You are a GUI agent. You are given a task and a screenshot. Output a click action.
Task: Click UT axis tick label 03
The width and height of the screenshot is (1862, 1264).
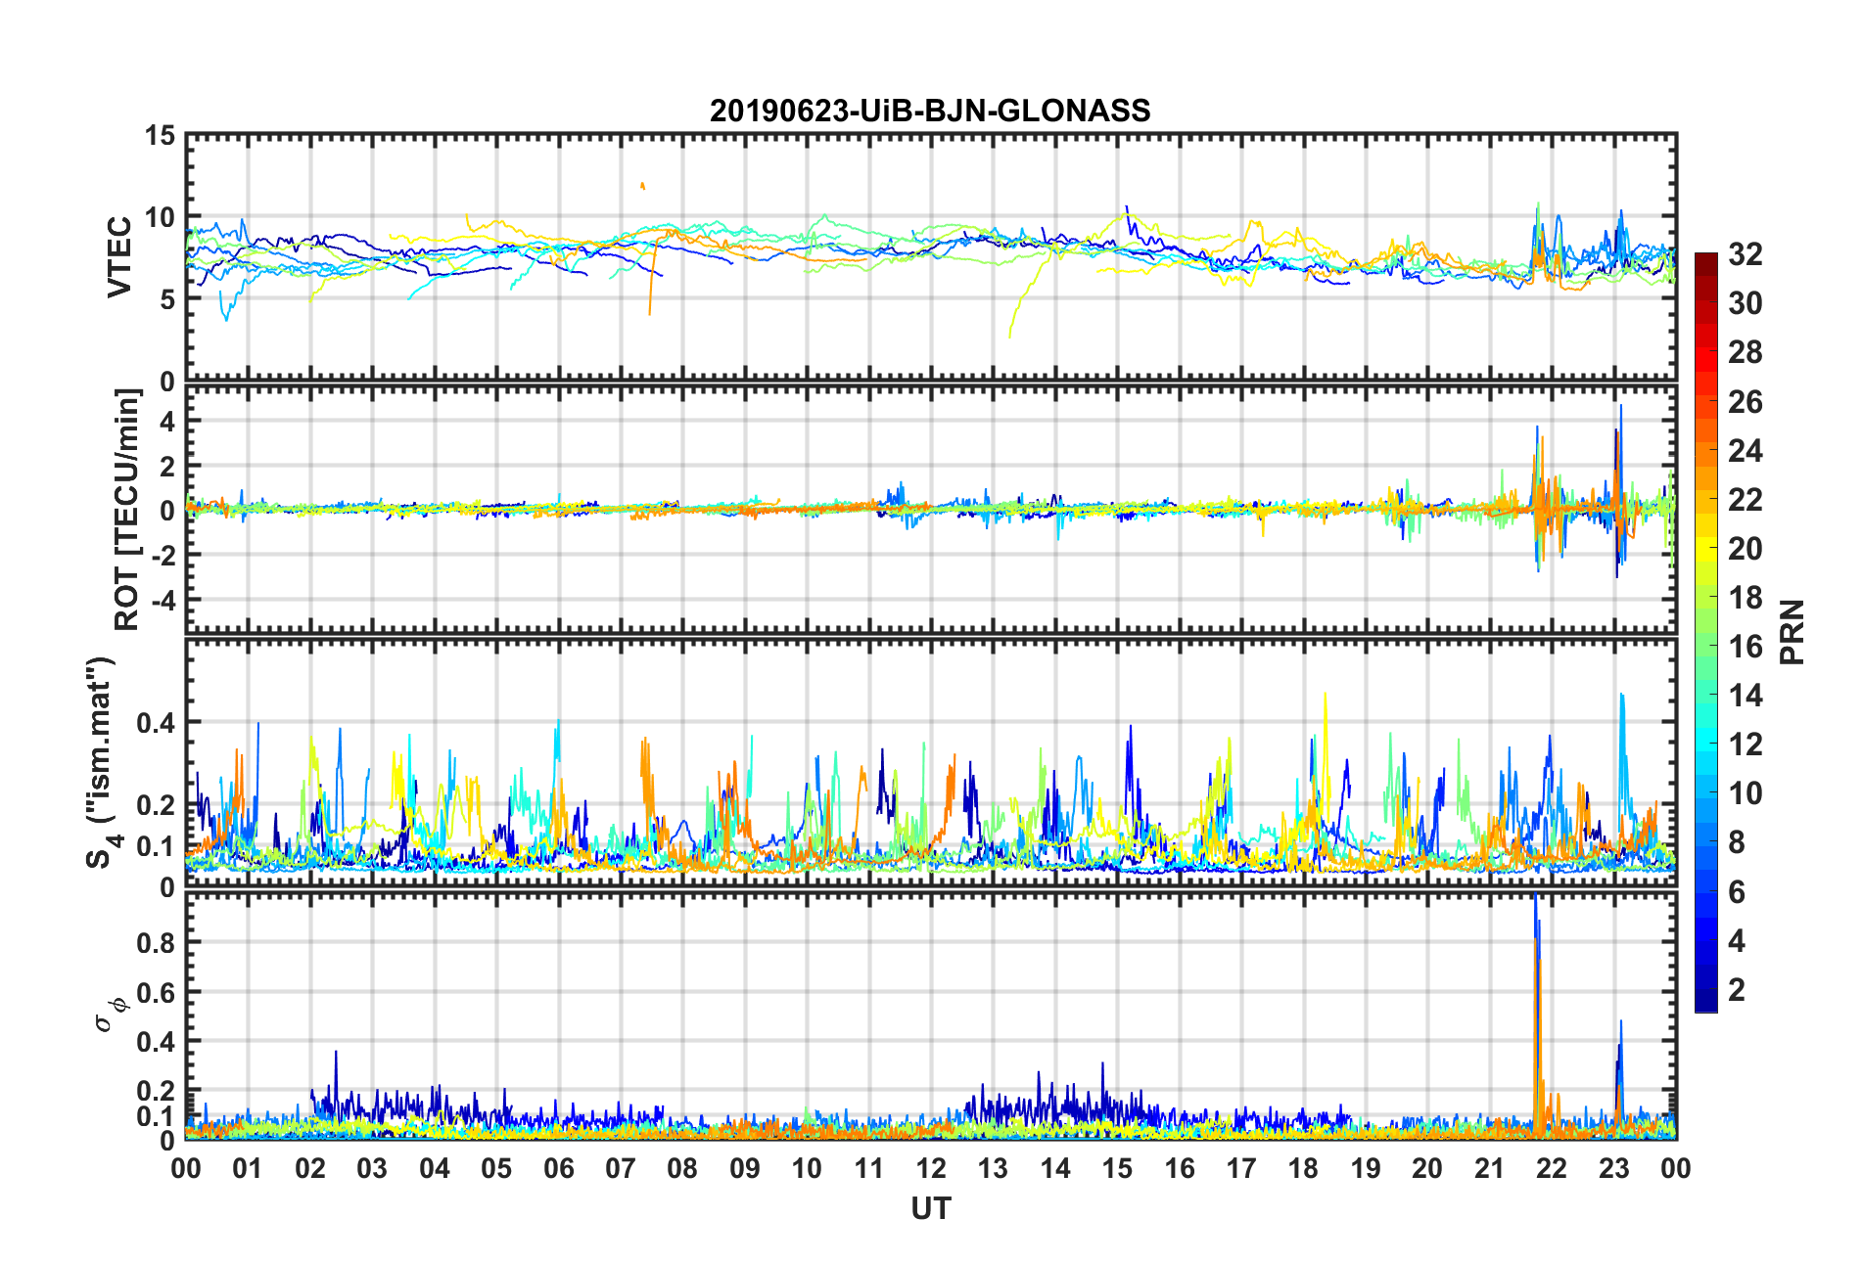[x=372, y=1168]
